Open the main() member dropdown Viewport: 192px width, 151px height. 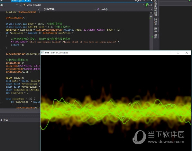pos(124,9)
